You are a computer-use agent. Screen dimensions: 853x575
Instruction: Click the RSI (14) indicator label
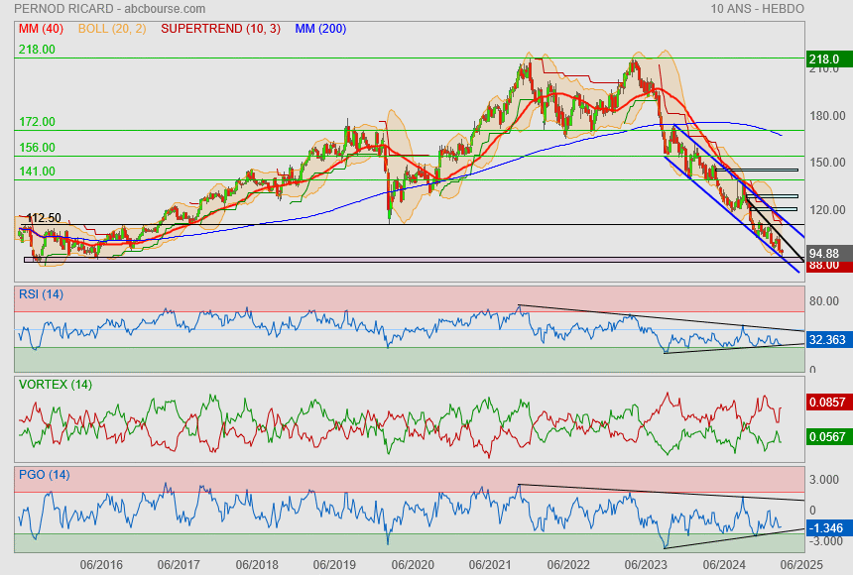tap(41, 294)
